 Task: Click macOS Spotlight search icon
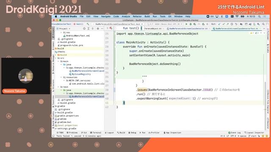tap(260, 16)
